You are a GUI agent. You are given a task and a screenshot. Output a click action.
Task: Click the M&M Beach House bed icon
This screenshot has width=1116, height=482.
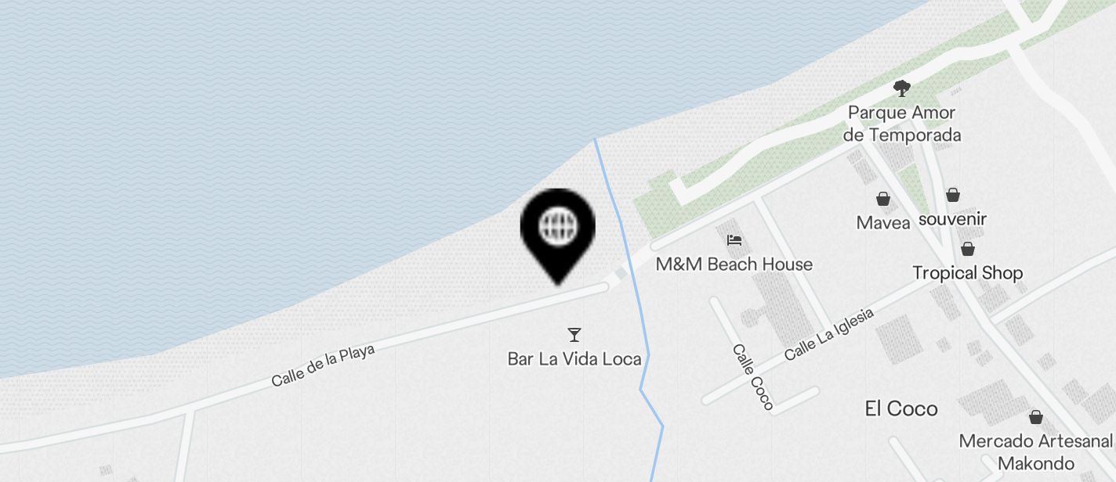point(734,239)
